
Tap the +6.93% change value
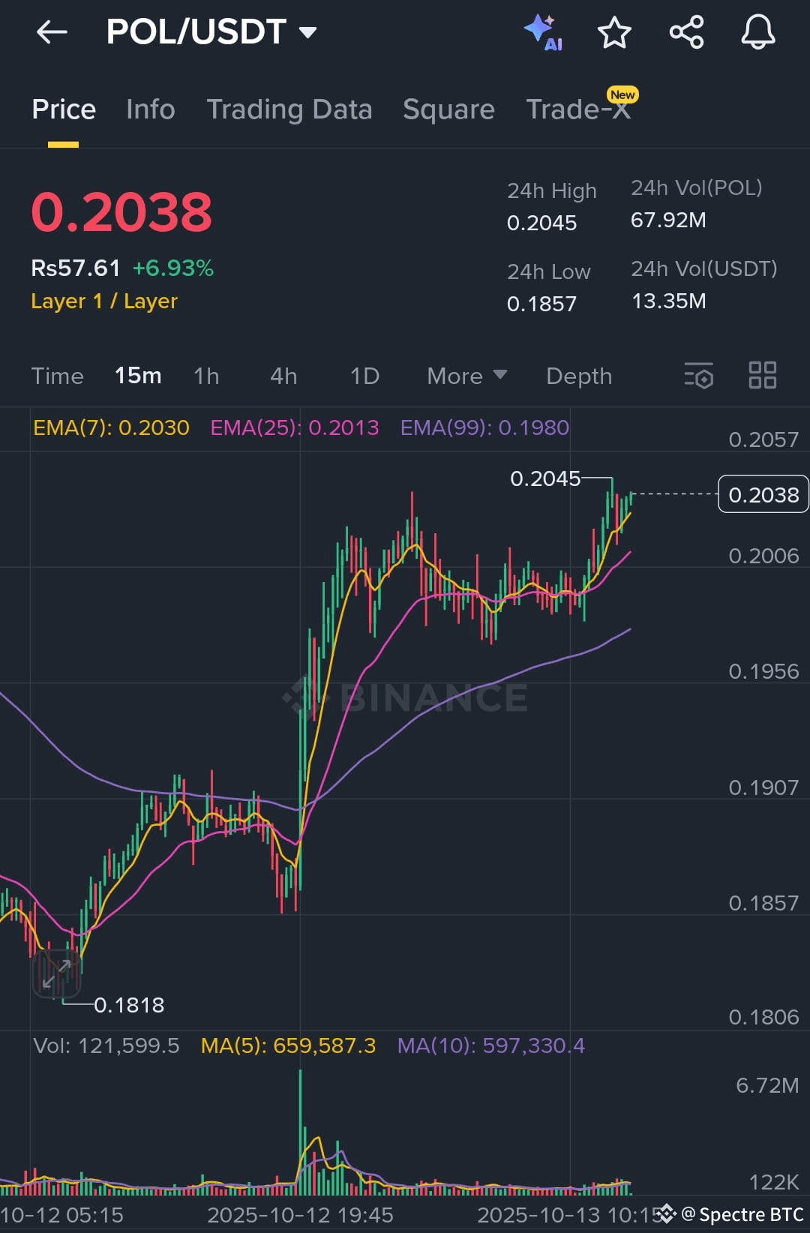[x=173, y=268]
